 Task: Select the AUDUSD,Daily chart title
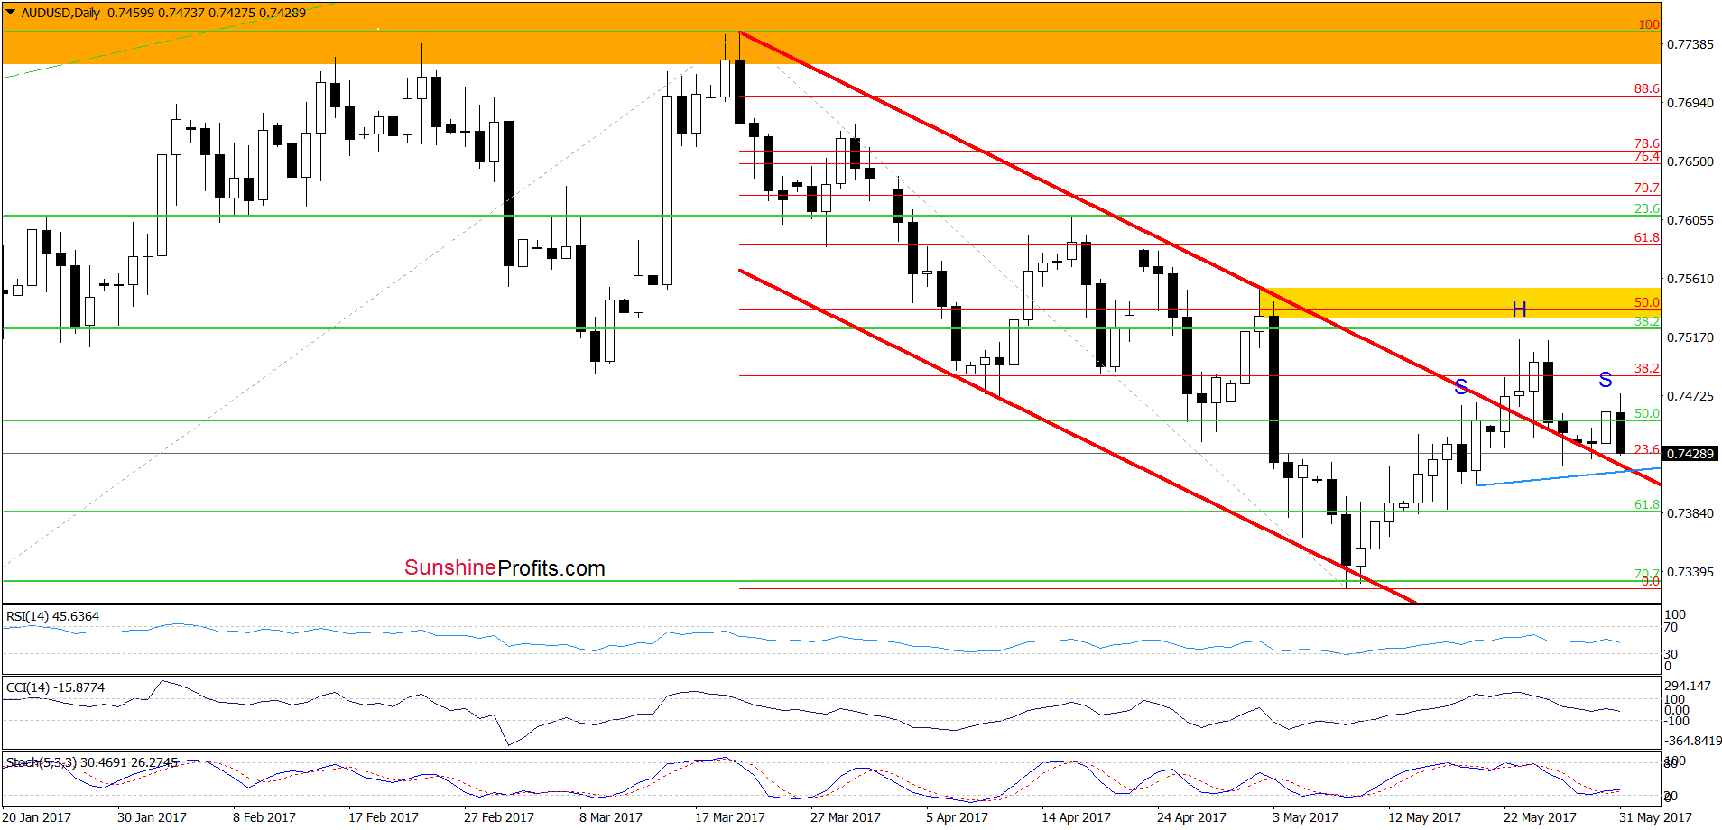click(x=60, y=13)
